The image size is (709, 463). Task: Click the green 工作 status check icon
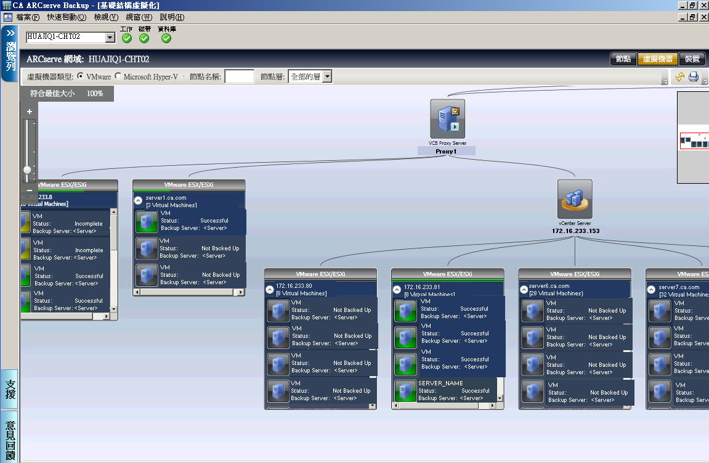[127, 38]
